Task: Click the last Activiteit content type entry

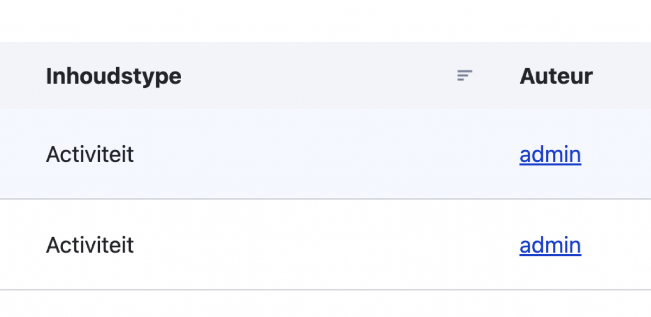Action: [90, 245]
